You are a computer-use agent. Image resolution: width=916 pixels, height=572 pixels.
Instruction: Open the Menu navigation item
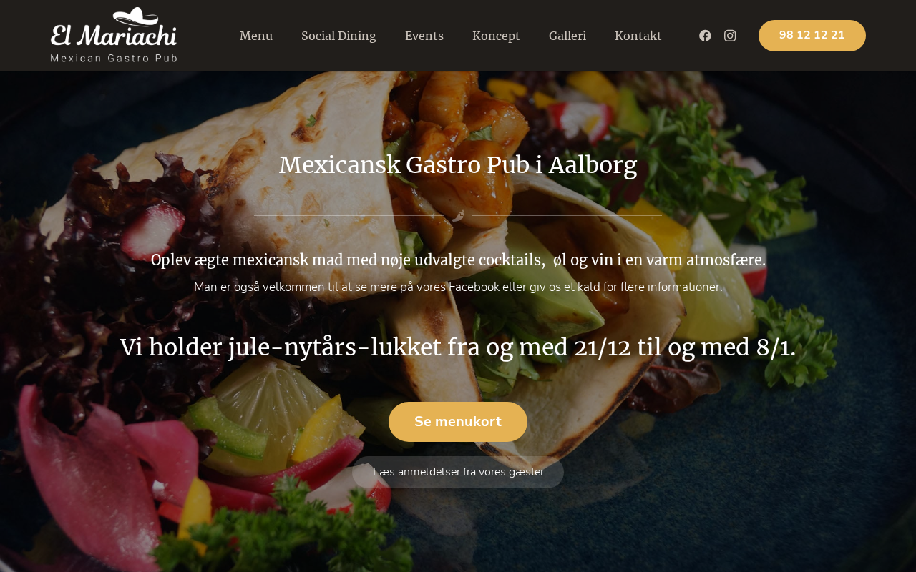(x=256, y=36)
